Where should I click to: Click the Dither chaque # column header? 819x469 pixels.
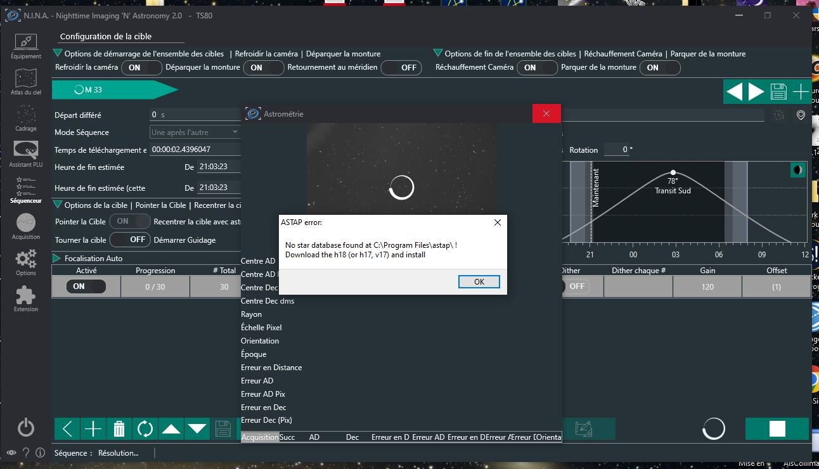point(638,270)
